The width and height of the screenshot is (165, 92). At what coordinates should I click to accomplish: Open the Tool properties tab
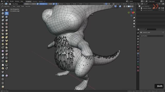coord(138,33)
